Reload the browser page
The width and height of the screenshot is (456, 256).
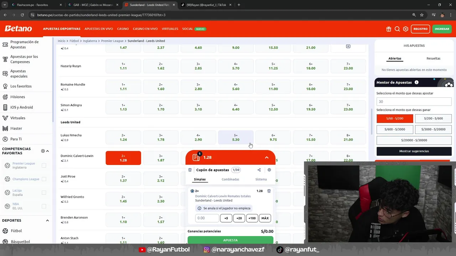coord(22,15)
